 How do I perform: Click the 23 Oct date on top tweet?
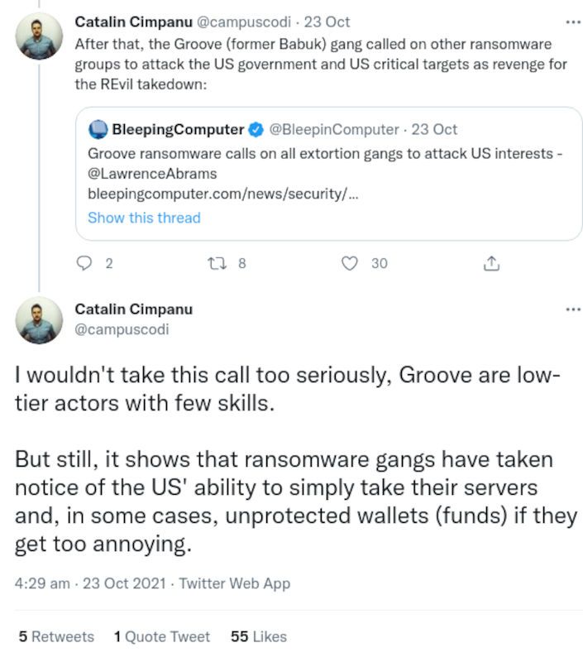coord(331,22)
